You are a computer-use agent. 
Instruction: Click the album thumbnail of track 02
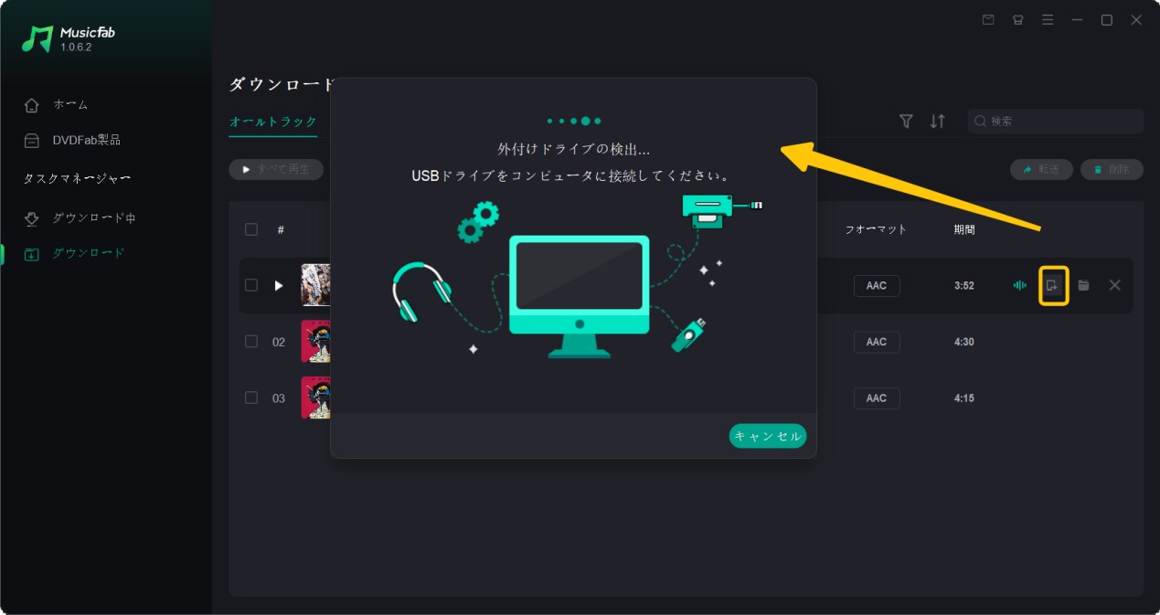tap(317, 341)
